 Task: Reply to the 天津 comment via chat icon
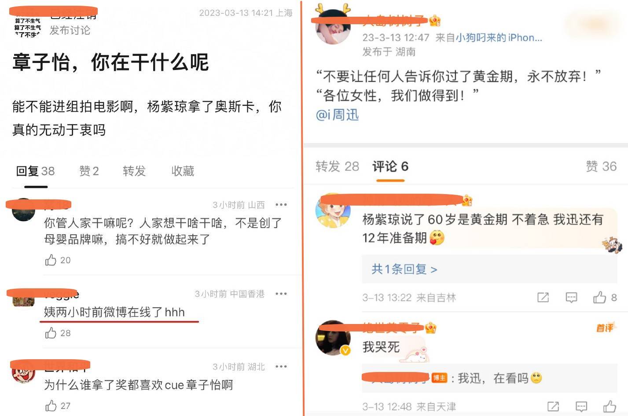pos(581,406)
